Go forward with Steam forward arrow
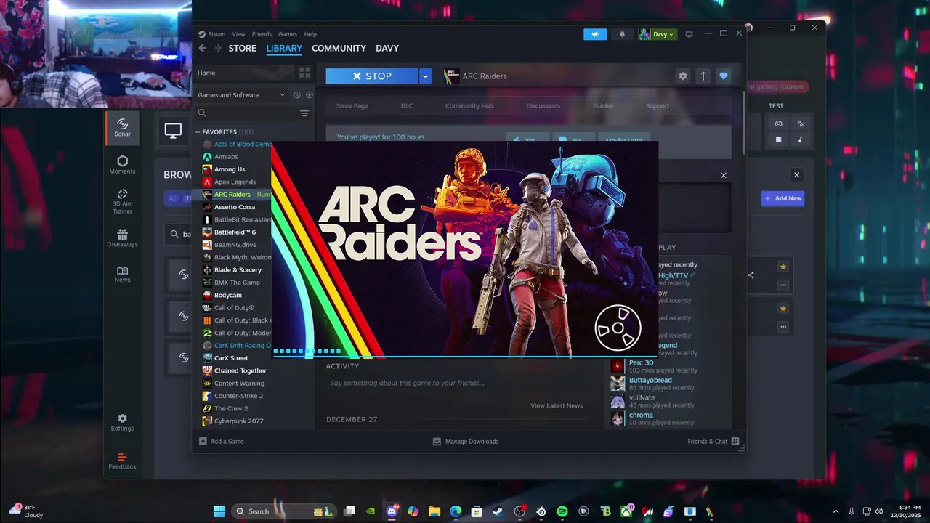 tap(217, 48)
